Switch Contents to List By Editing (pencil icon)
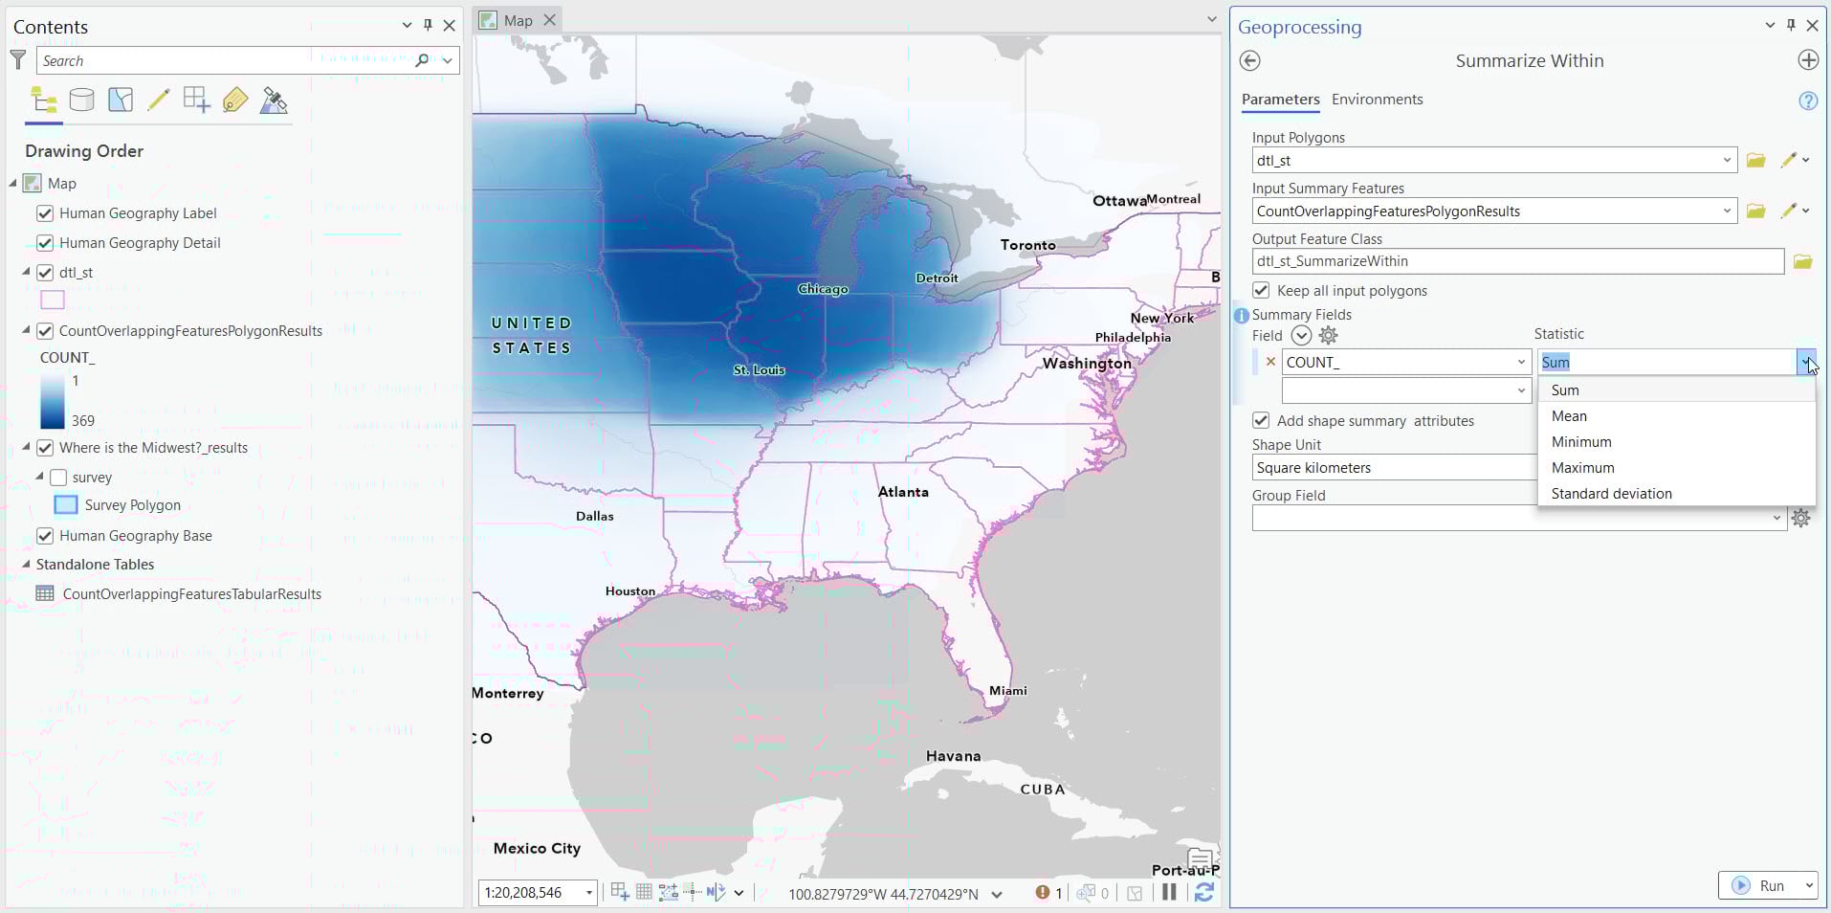 [x=160, y=100]
